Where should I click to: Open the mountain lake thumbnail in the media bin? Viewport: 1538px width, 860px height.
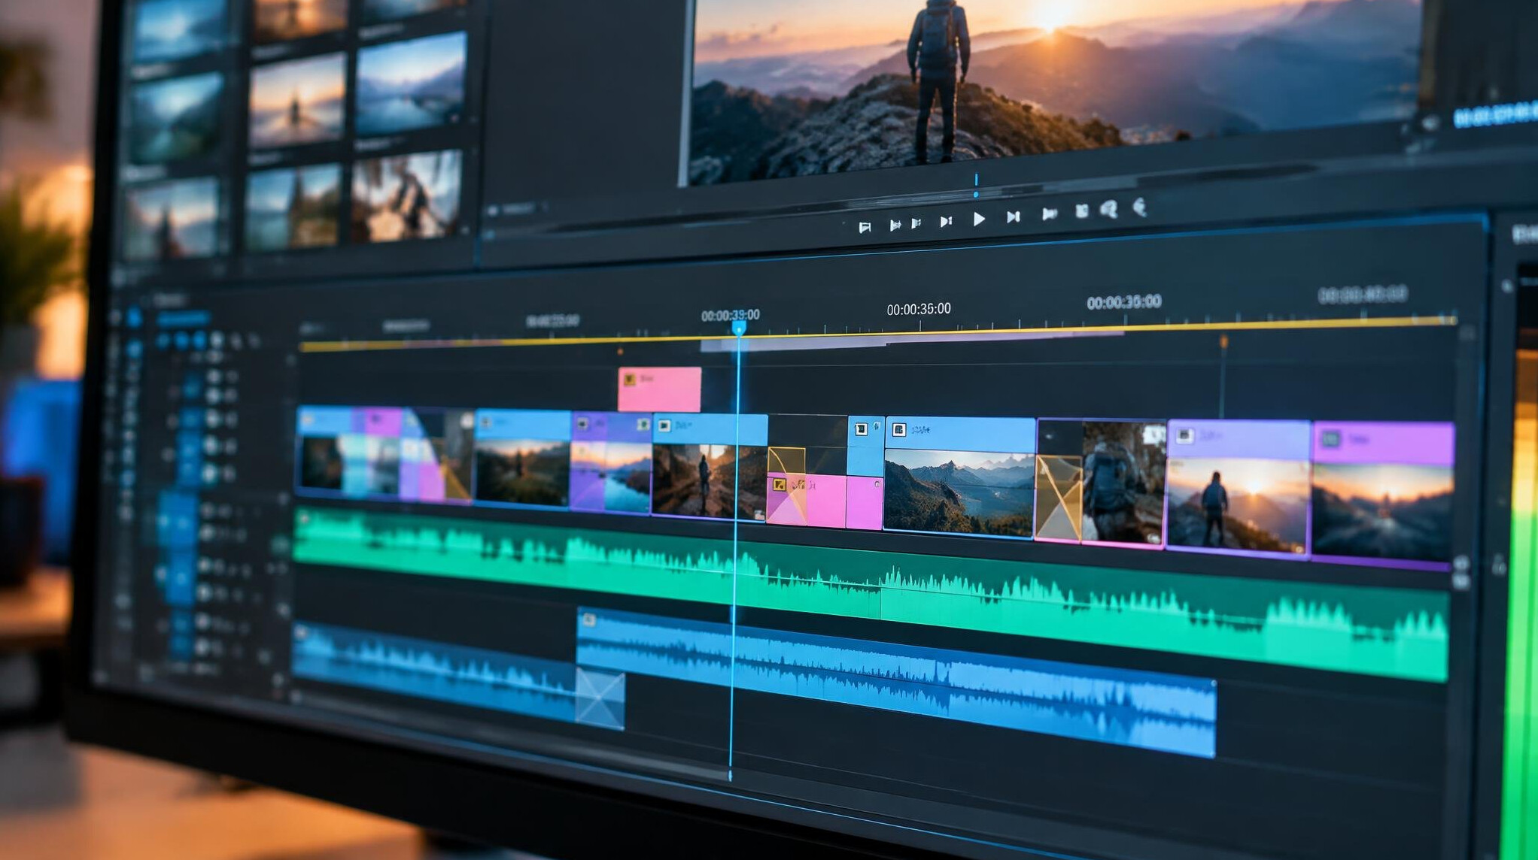411,83
